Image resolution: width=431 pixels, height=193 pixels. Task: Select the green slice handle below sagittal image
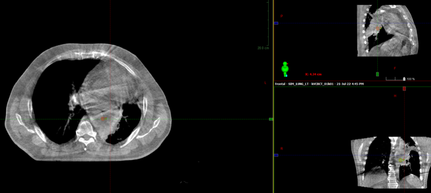click(378, 74)
